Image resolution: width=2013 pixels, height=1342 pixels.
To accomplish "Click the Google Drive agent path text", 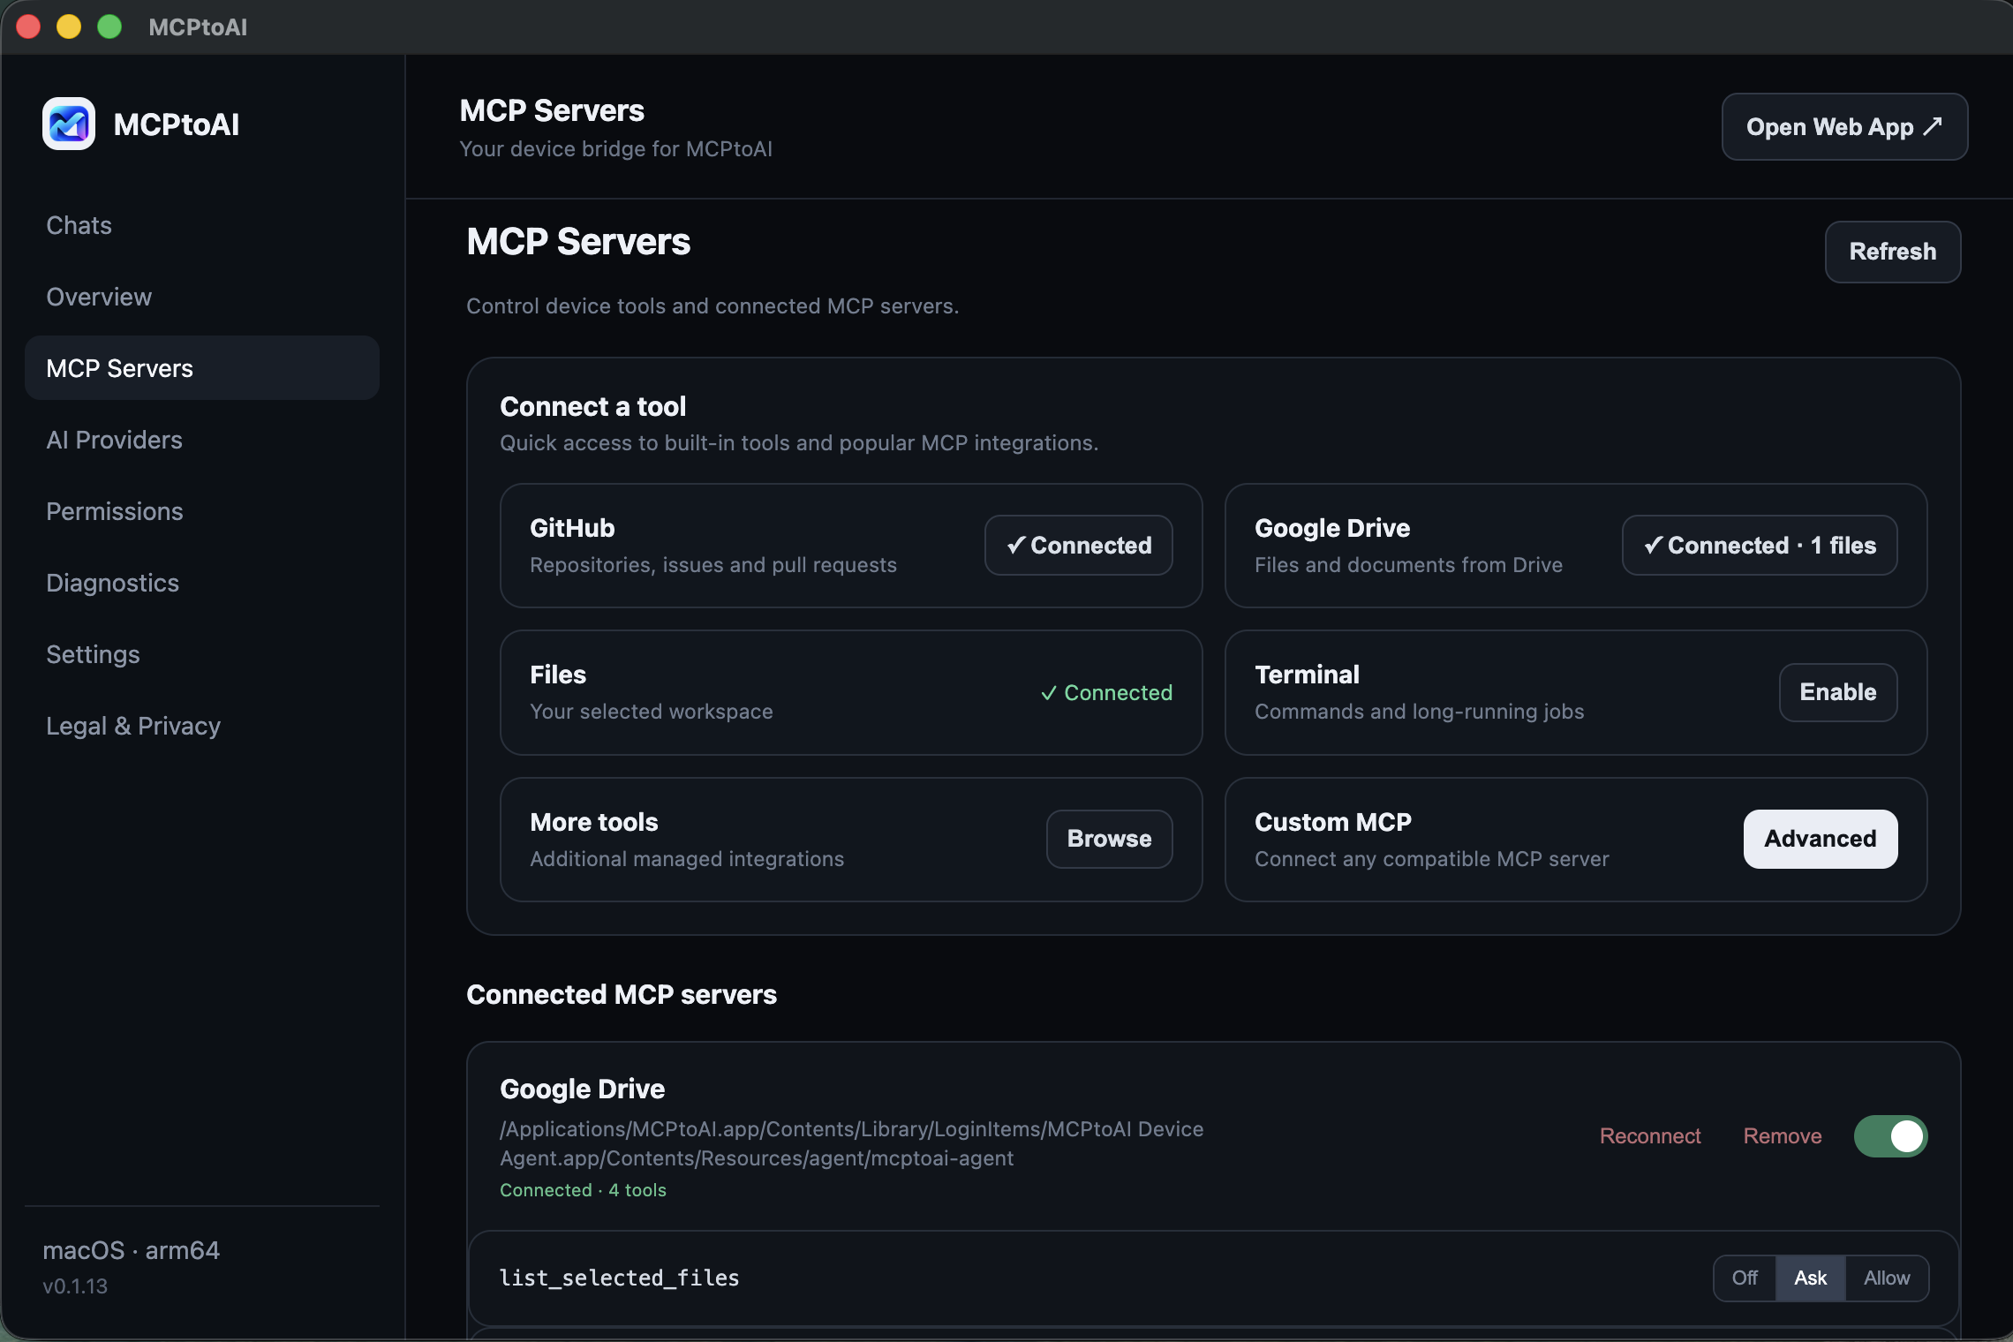I will click(x=851, y=1143).
